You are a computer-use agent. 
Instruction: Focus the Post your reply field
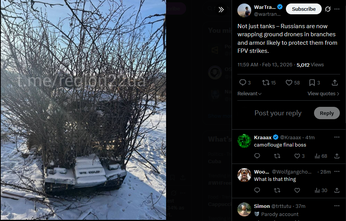click(278, 113)
